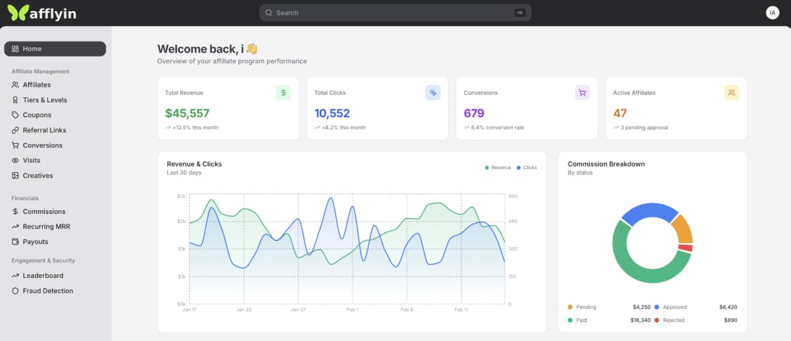The height and width of the screenshot is (341, 791).
Task: Click the afflyin butterfly logo
Action: [x=18, y=13]
